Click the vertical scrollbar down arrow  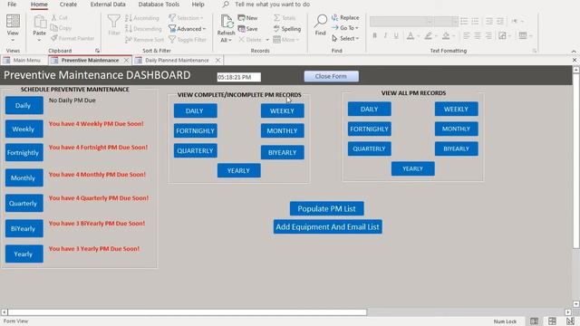pos(576,304)
